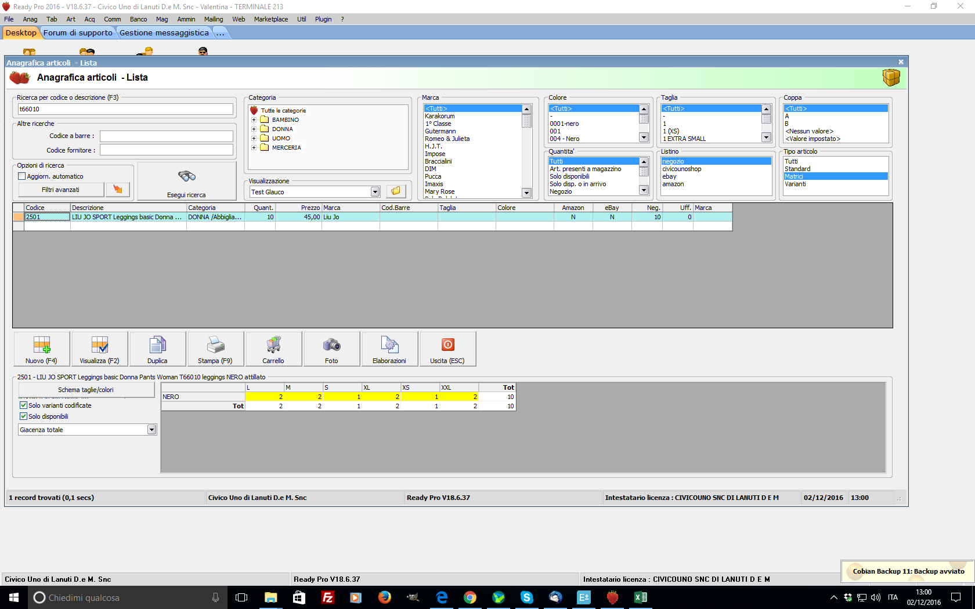
Task: Click the yellow NERO size L cell
Action: 265,397
